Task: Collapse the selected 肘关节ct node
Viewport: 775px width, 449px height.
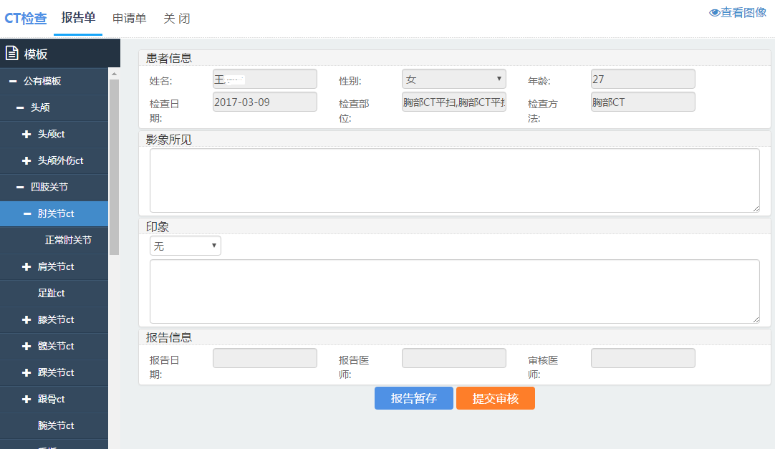Action: (x=27, y=214)
